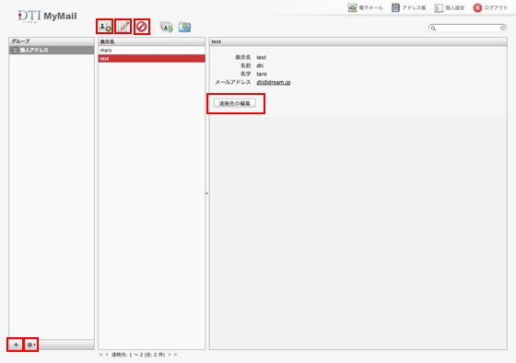Click the export contacts download icon

pyautogui.click(x=184, y=27)
